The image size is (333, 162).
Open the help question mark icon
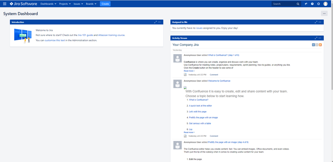click(312, 4)
